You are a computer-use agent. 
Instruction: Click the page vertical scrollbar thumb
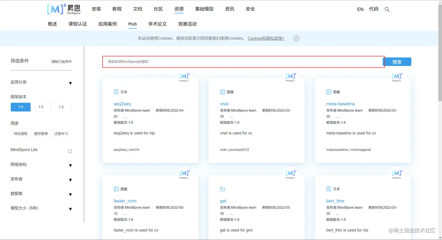pos(440,53)
